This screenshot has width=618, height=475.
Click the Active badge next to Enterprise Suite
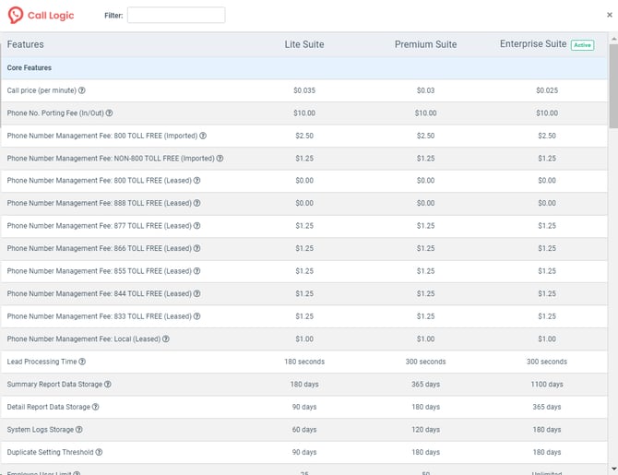pyautogui.click(x=582, y=44)
